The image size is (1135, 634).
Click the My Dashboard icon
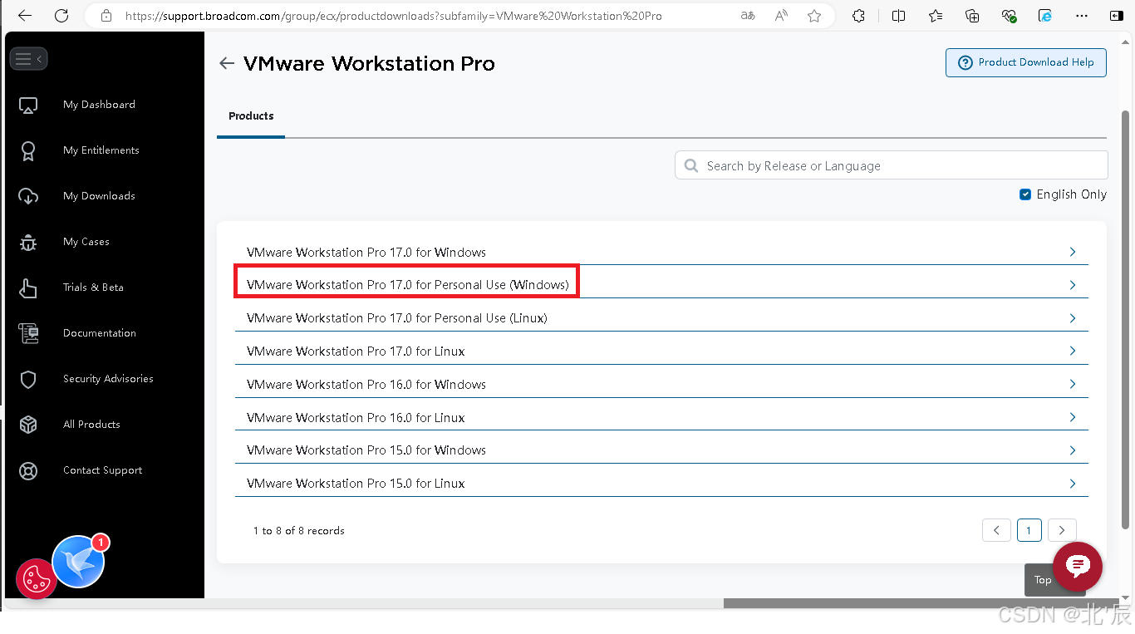pos(28,106)
